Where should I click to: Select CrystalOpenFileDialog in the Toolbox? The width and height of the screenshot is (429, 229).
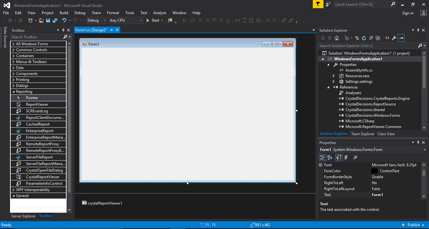pyautogui.click(x=38, y=170)
